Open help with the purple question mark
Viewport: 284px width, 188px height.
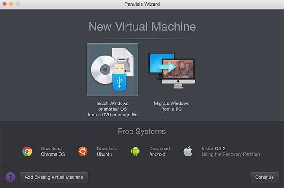(10, 177)
